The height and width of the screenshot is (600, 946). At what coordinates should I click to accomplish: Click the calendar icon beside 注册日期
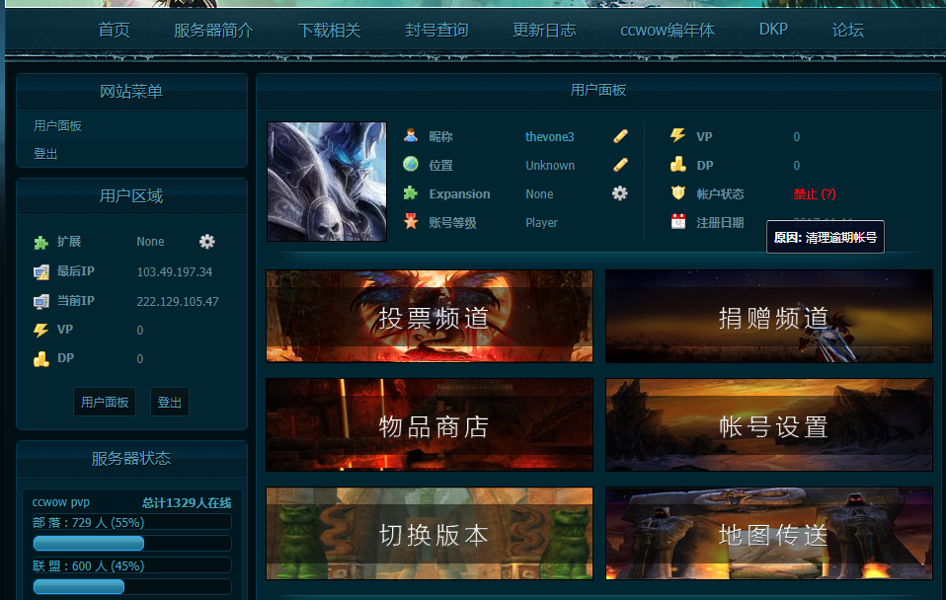(x=677, y=221)
